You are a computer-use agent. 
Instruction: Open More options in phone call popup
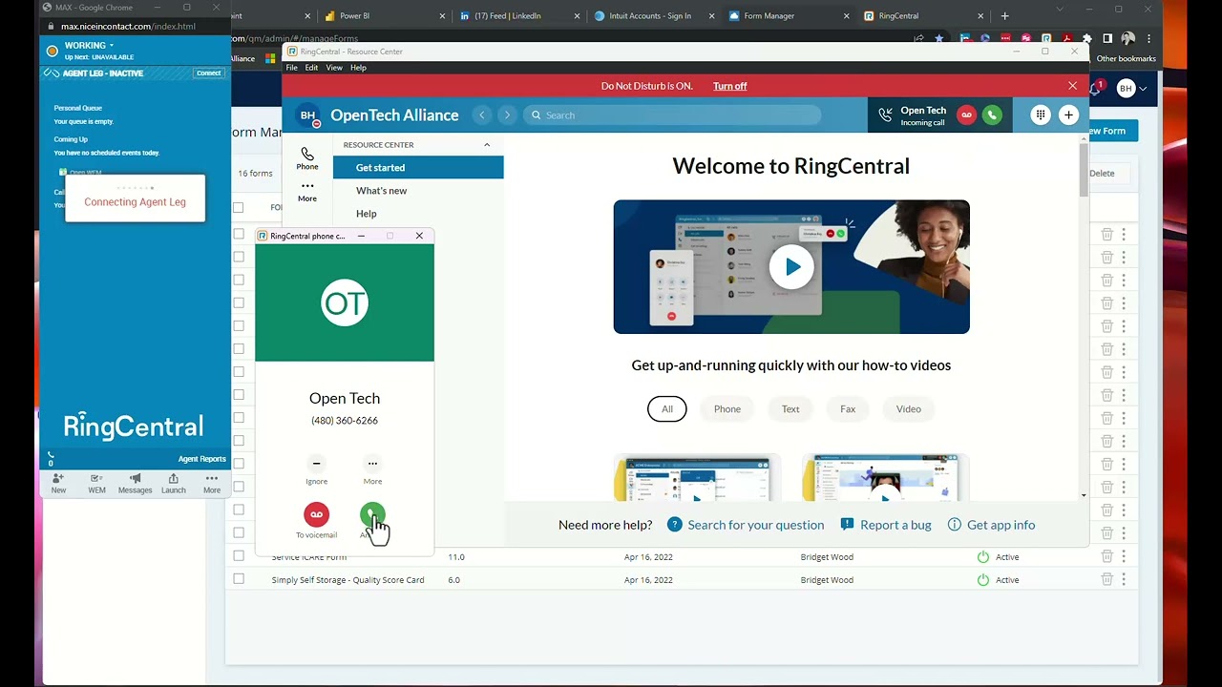point(372,464)
